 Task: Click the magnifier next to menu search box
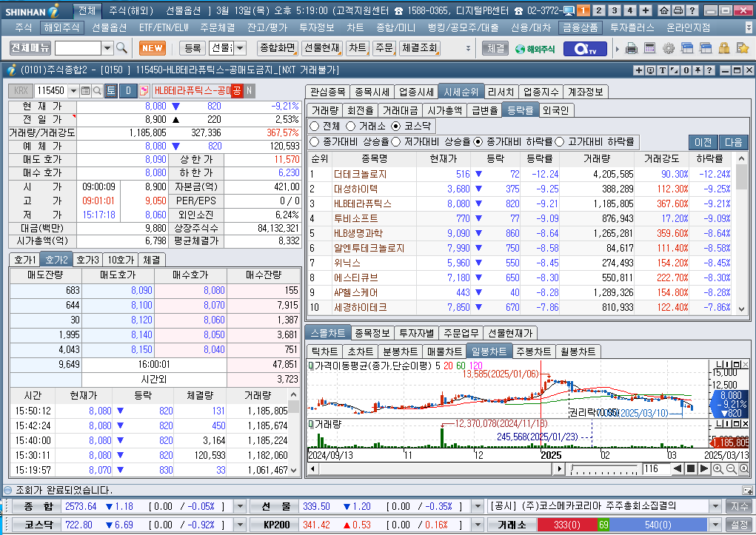tap(122, 47)
